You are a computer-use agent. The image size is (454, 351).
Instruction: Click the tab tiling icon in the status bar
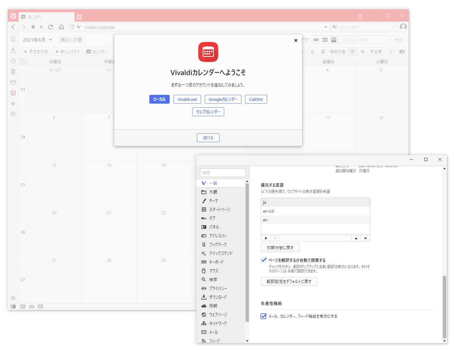tap(23, 307)
